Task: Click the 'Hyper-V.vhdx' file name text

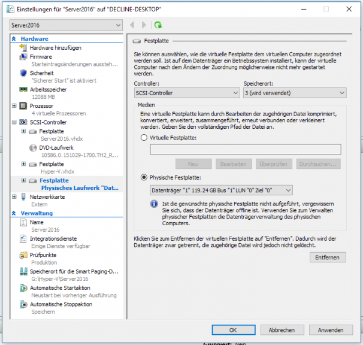Action: tap(58, 171)
